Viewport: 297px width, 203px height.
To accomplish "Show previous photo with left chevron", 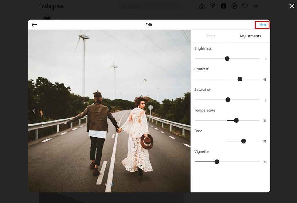I will click(x=34, y=111).
